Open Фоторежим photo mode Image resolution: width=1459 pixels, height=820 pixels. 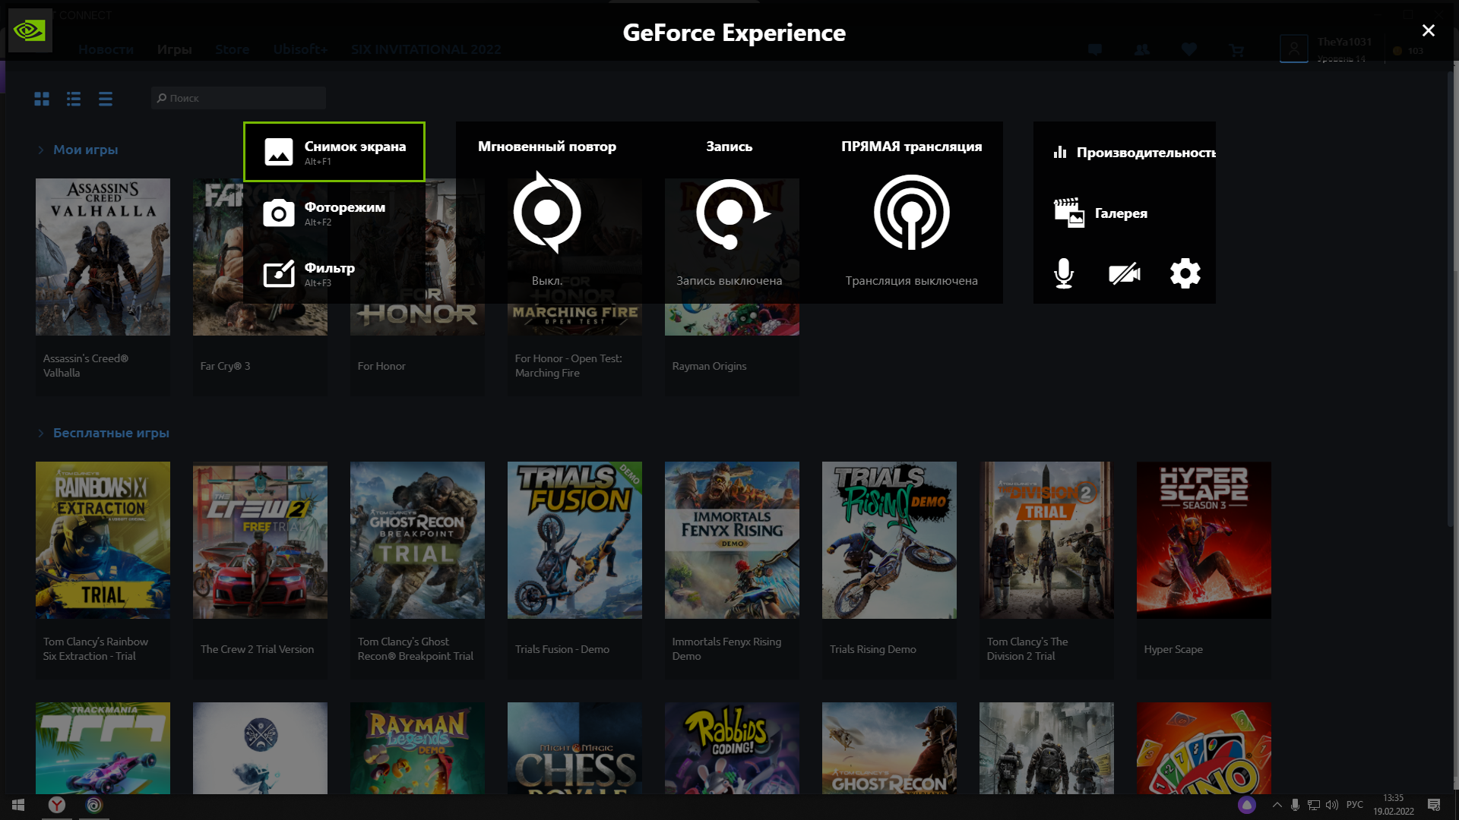pos(334,213)
